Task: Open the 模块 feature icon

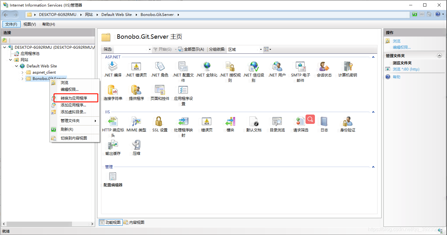Action: pos(230,122)
